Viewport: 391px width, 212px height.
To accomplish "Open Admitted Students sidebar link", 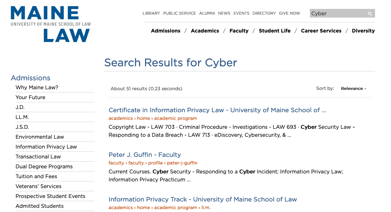I will pyautogui.click(x=40, y=206).
